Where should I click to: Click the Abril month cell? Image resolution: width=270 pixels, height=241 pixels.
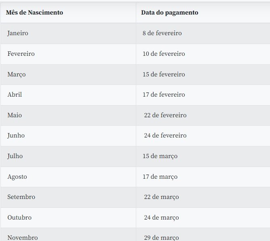click(15, 95)
